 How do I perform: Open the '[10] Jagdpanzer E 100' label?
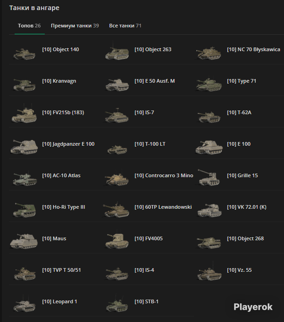pos(68,144)
